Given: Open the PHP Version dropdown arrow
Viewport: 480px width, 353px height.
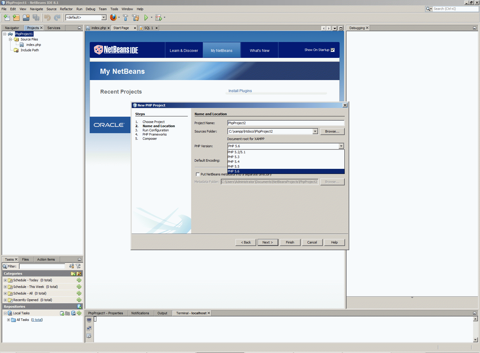Looking at the screenshot, I should click(341, 146).
